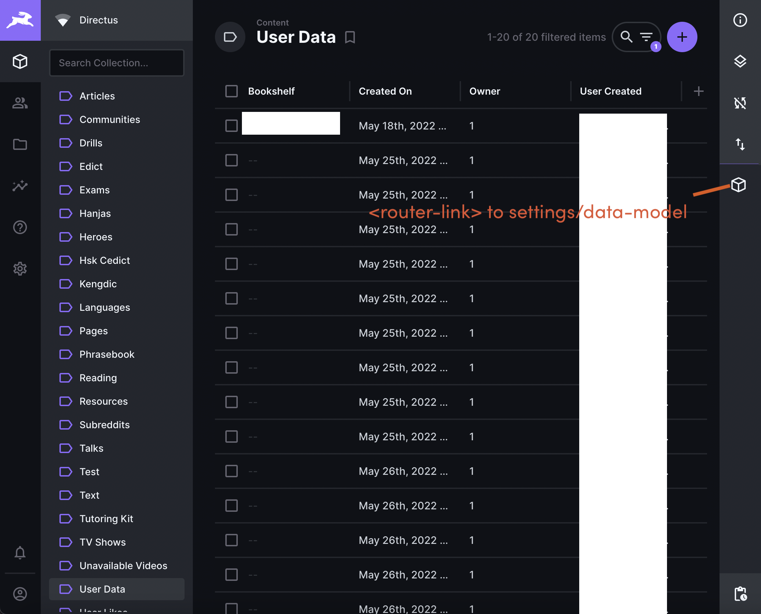Click the Directus rabbit logo
Image resolution: width=761 pixels, height=614 pixels.
(x=20, y=20)
